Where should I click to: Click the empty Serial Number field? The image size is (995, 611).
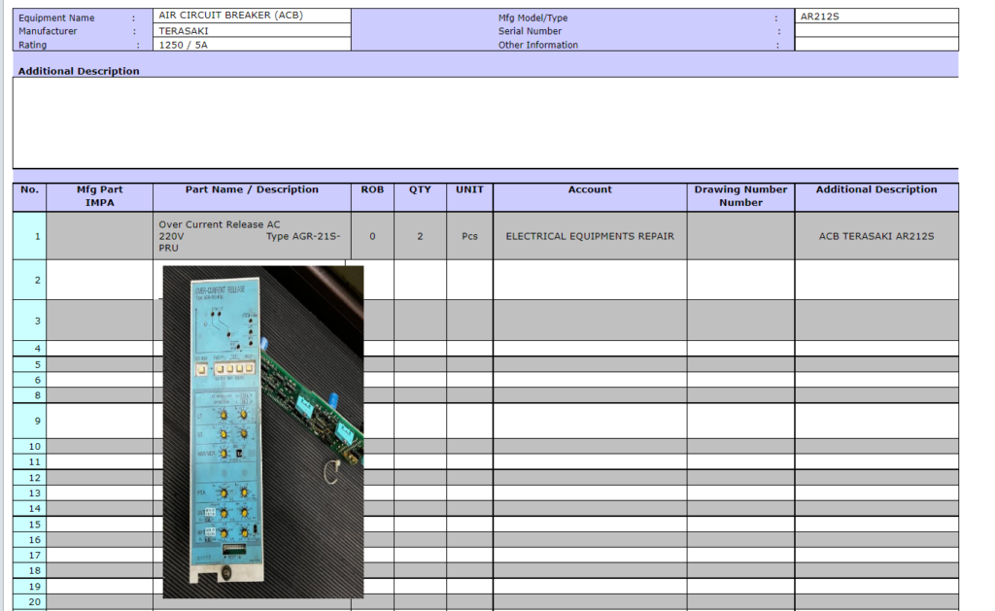tap(875, 30)
